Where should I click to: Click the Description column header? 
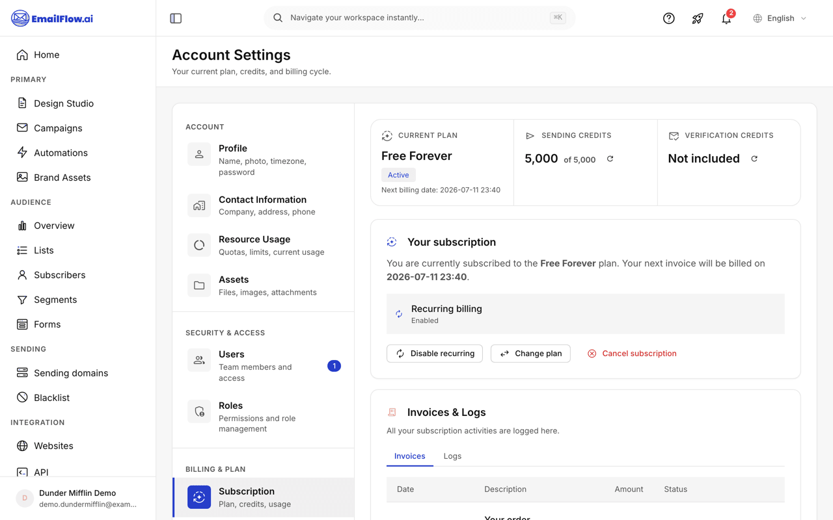click(505, 489)
